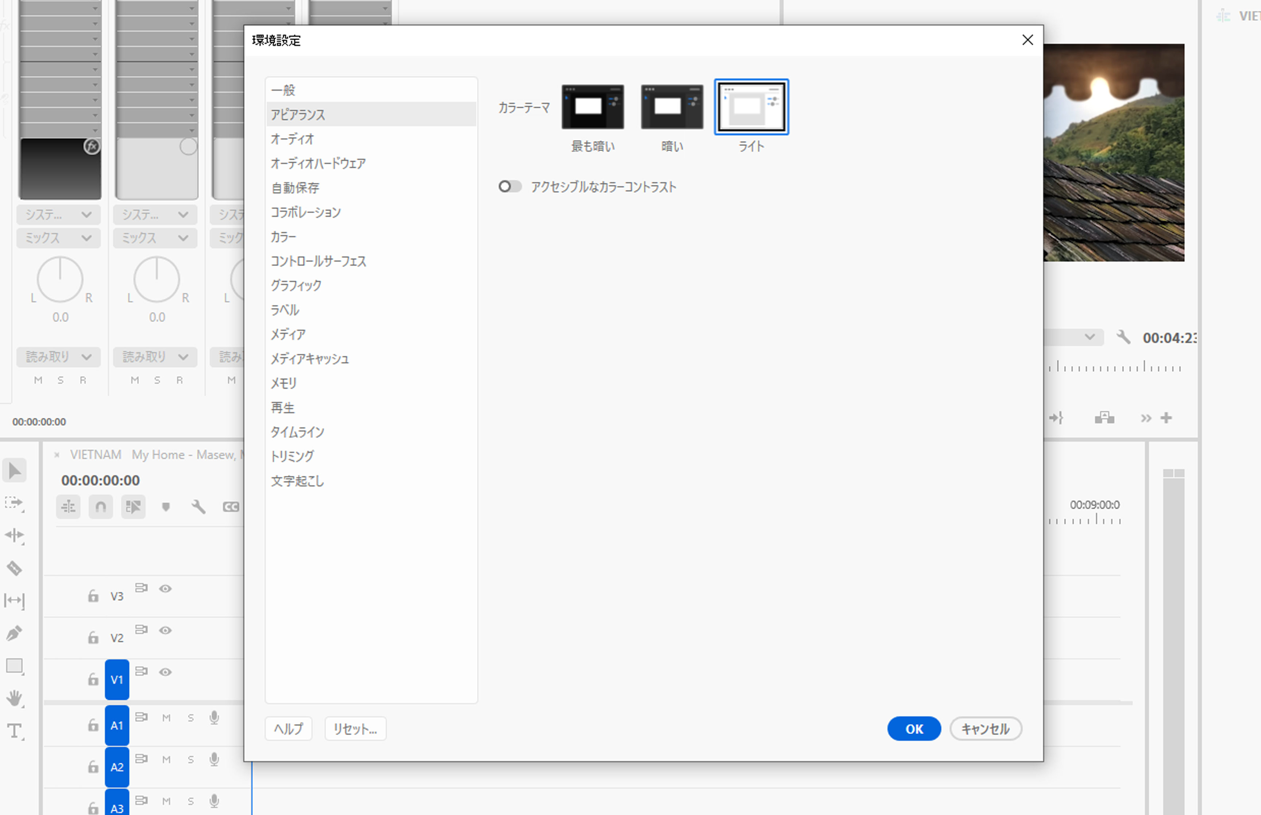Click the closed captions CC icon
The height and width of the screenshot is (815, 1261).
point(231,507)
